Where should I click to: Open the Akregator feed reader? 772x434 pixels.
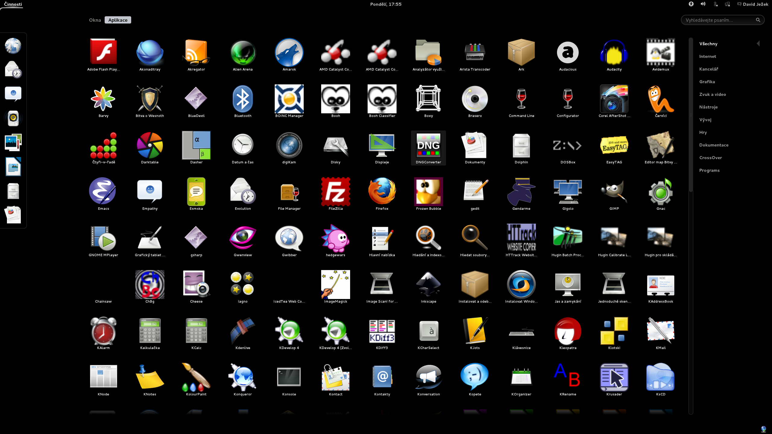[196, 55]
